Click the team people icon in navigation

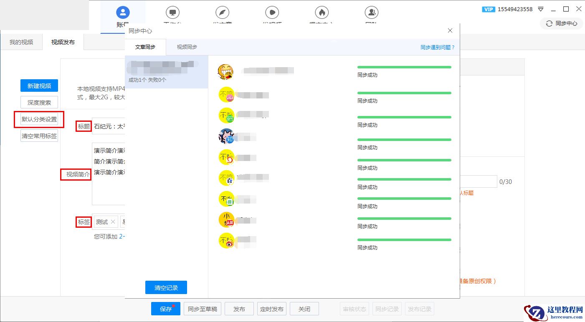[371, 13]
